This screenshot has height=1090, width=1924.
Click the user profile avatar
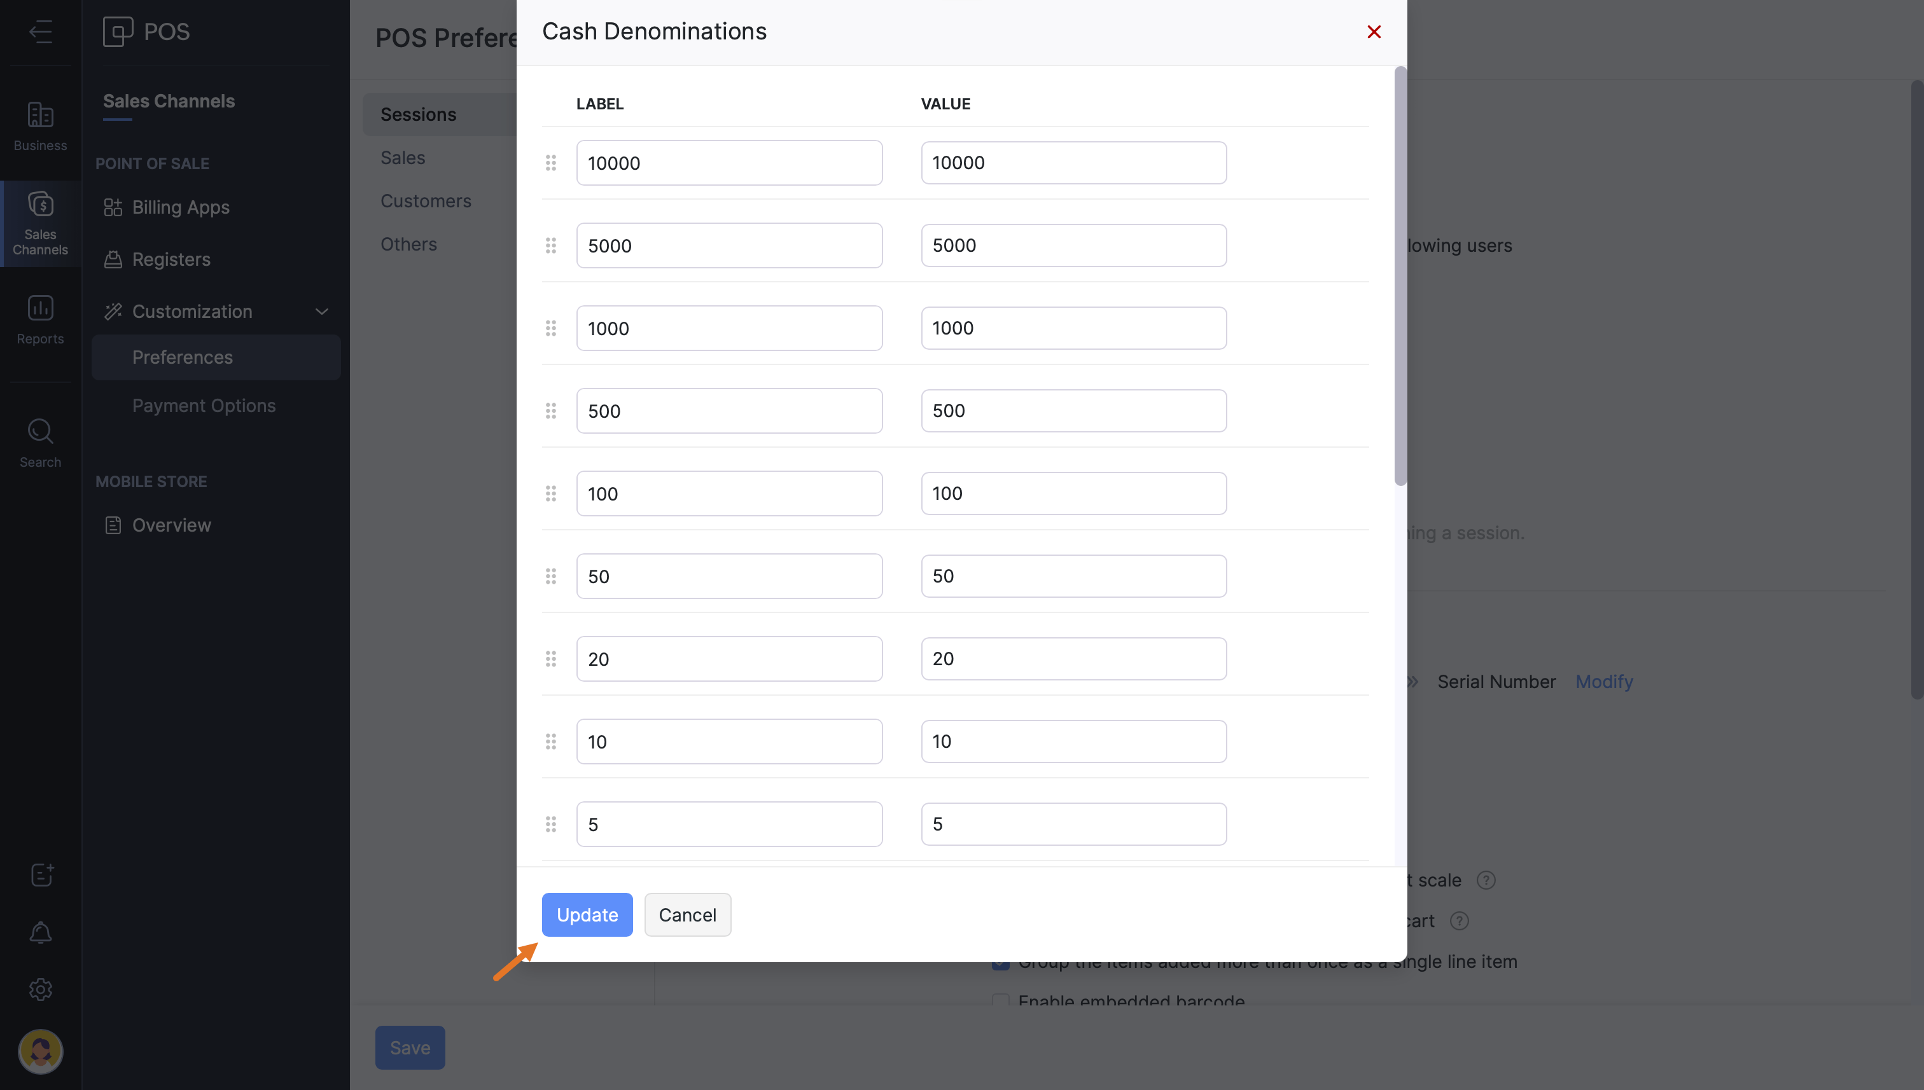pyautogui.click(x=41, y=1051)
